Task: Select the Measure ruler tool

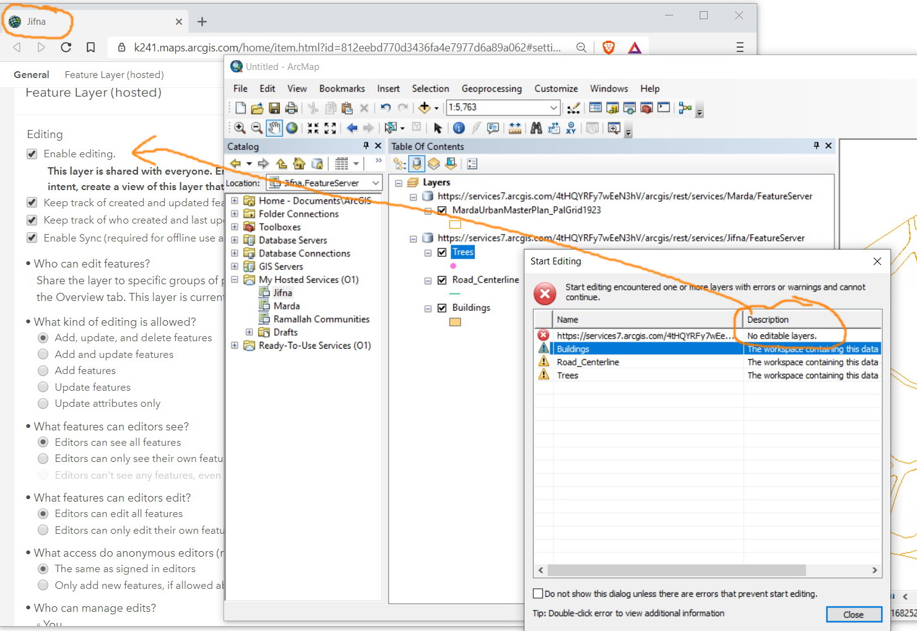Action: [x=515, y=128]
